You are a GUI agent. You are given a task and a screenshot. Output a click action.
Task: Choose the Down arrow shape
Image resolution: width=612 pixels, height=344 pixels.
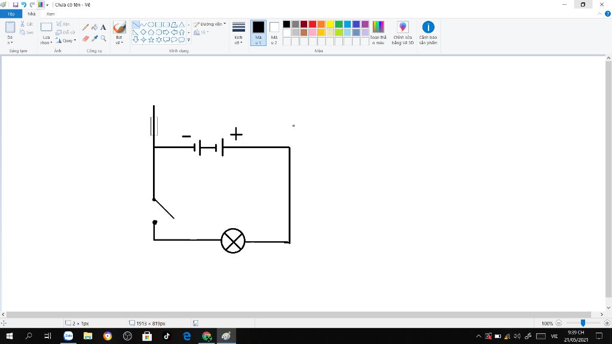136,39
